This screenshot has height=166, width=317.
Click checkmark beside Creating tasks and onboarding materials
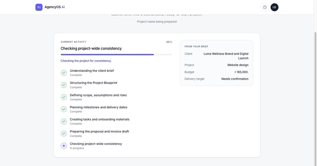click(64, 121)
